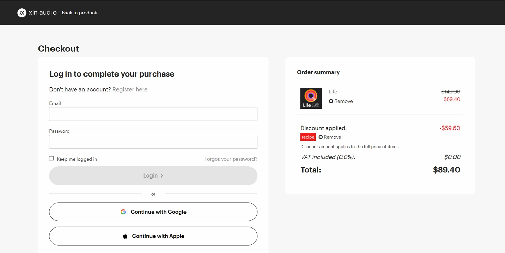Remove Life product from order
This screenshot has width=505, height=253.
tap(341, 101)
